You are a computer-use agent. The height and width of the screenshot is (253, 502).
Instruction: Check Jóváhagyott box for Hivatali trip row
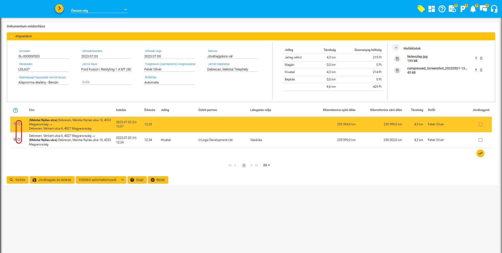(480, 140)
